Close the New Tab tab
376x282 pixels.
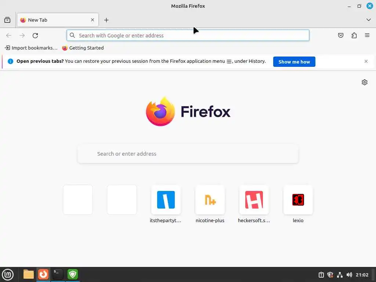point(93,20)
